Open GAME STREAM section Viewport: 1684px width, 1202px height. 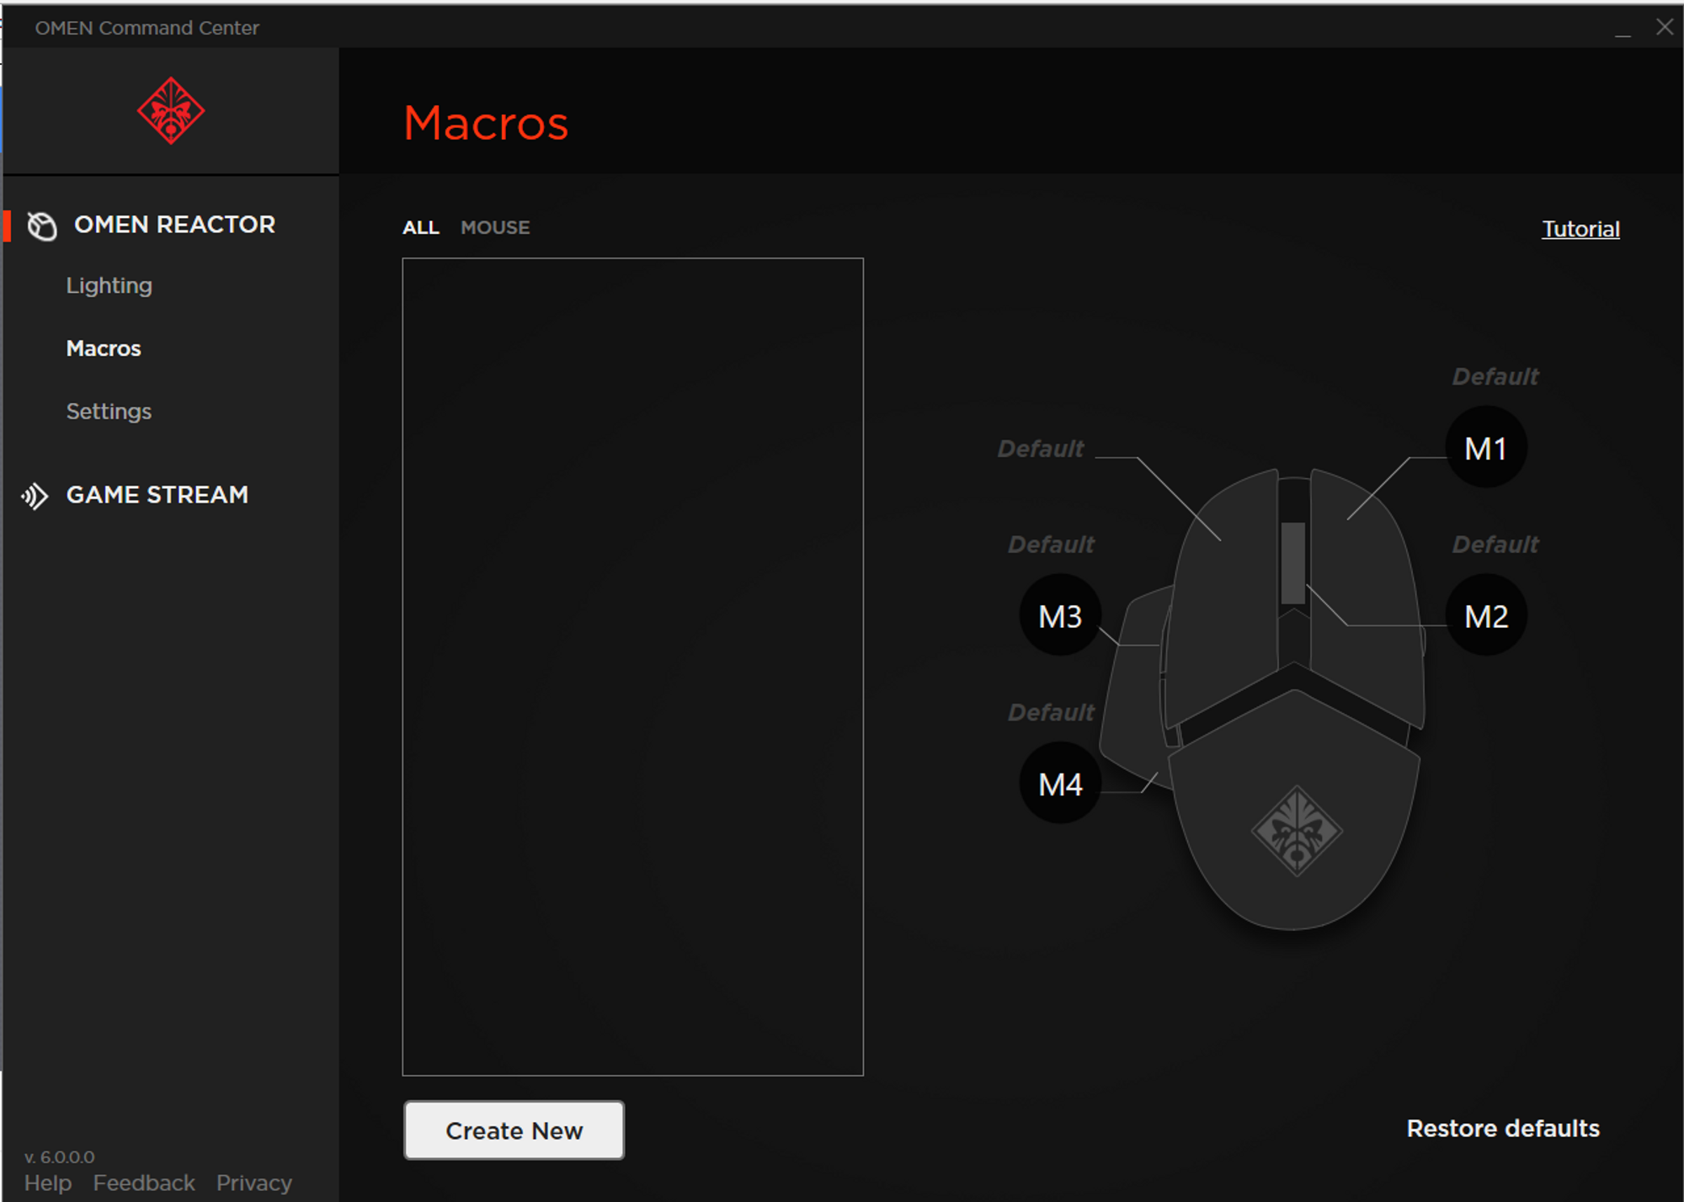point(157,495)
